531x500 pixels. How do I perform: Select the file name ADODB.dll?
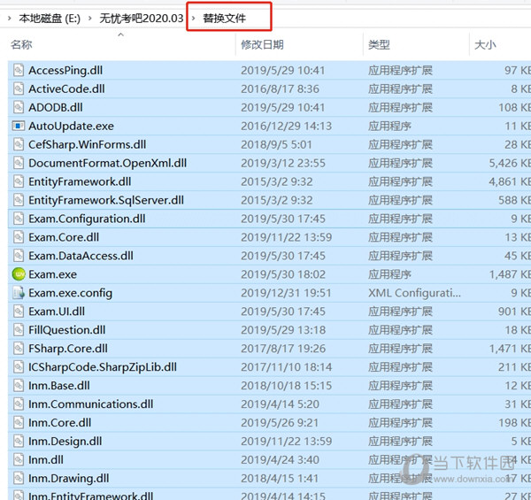[56, 107]
